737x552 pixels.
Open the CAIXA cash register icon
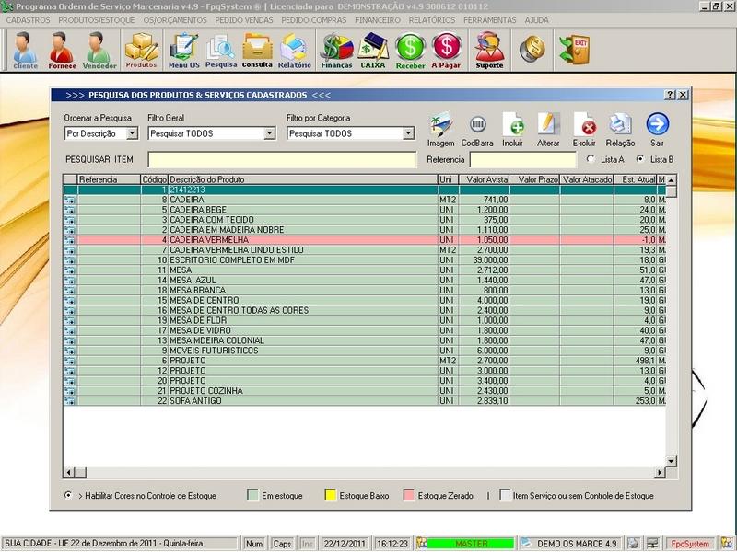[373, 51]
